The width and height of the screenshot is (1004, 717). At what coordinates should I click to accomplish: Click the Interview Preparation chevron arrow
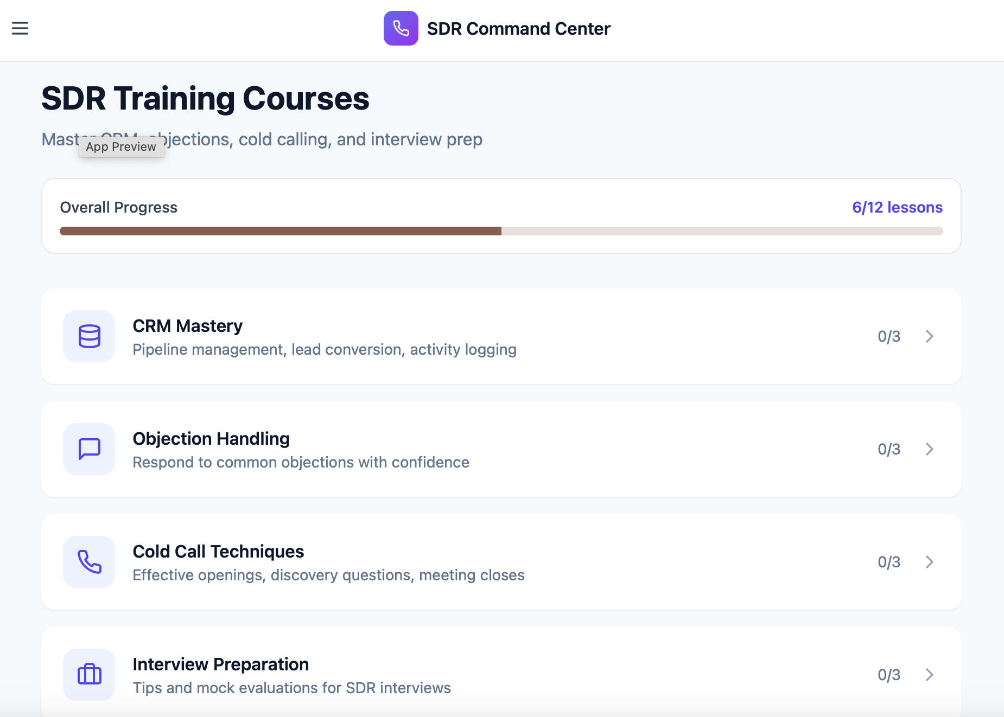tap(930, 675)
